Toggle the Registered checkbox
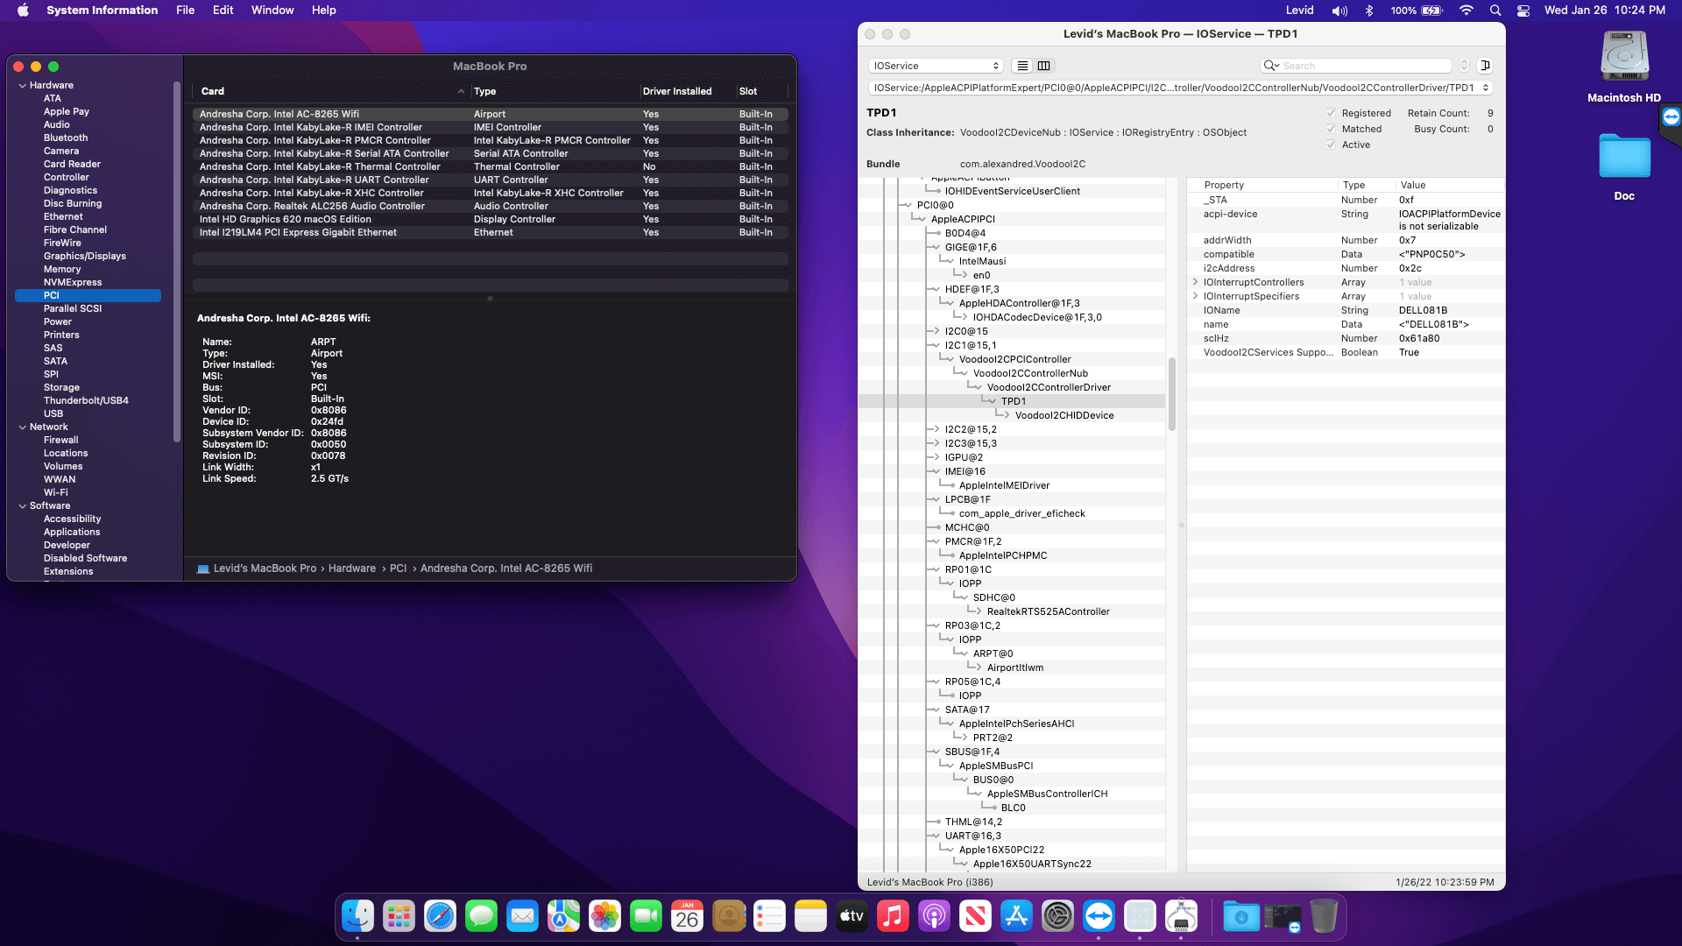Screen dimensions: 1682x946 [1331, 113]
